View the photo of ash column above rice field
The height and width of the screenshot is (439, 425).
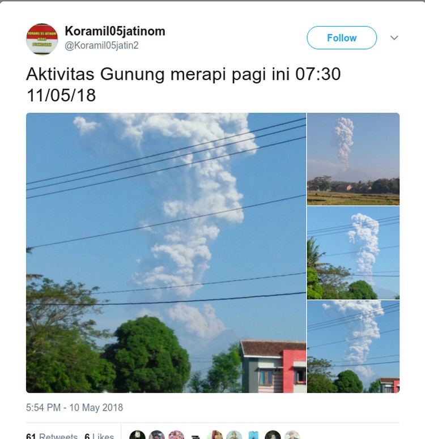click(x=353, y=159)
